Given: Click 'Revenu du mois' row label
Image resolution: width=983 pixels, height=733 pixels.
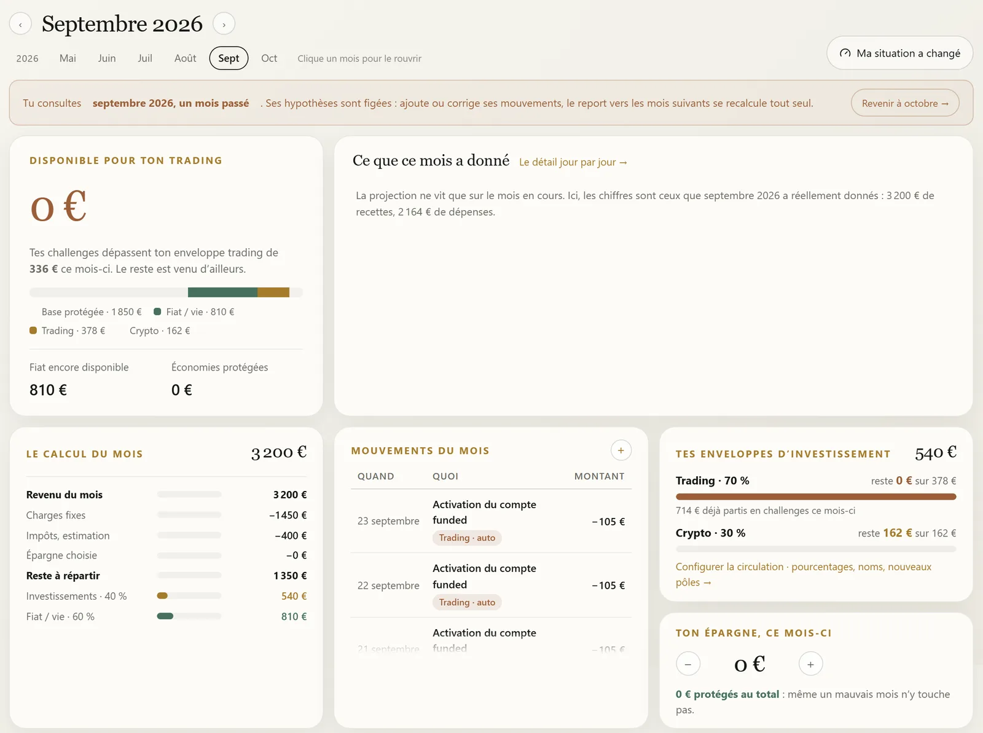Looking at the screenshot, I should (x=65, y=495).
